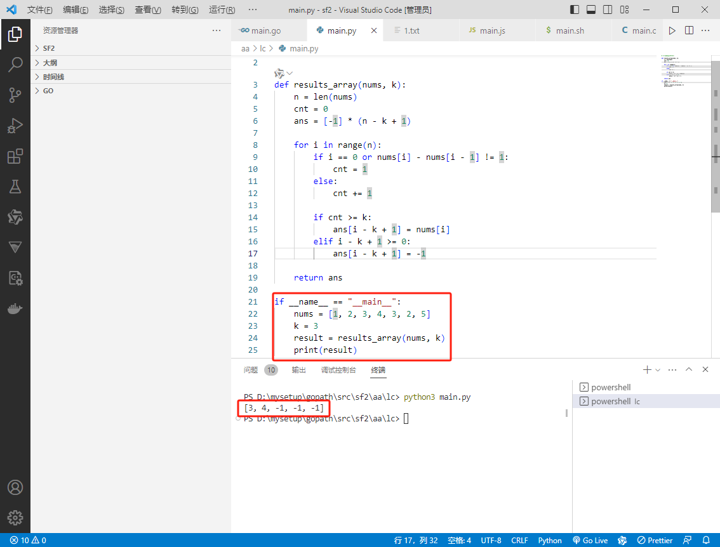Select first powershell terminal instance
Screen dimensions: 720x547
646,387
